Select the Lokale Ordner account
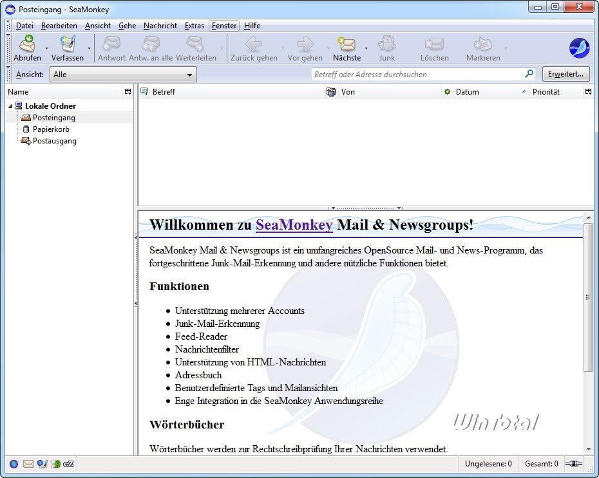This screenshot has width=599, height=478. [x=50, y=106]
